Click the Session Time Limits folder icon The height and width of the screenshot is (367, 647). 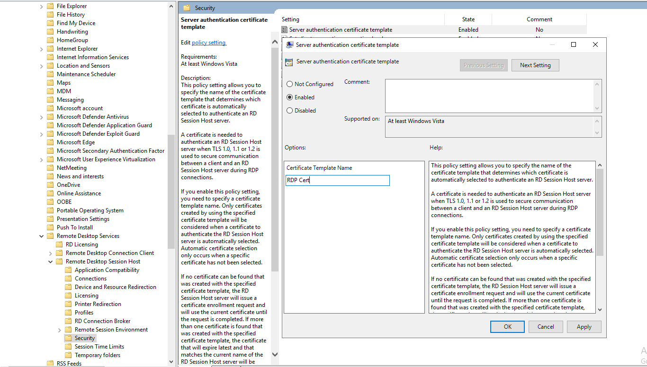(x=68, y=346)
